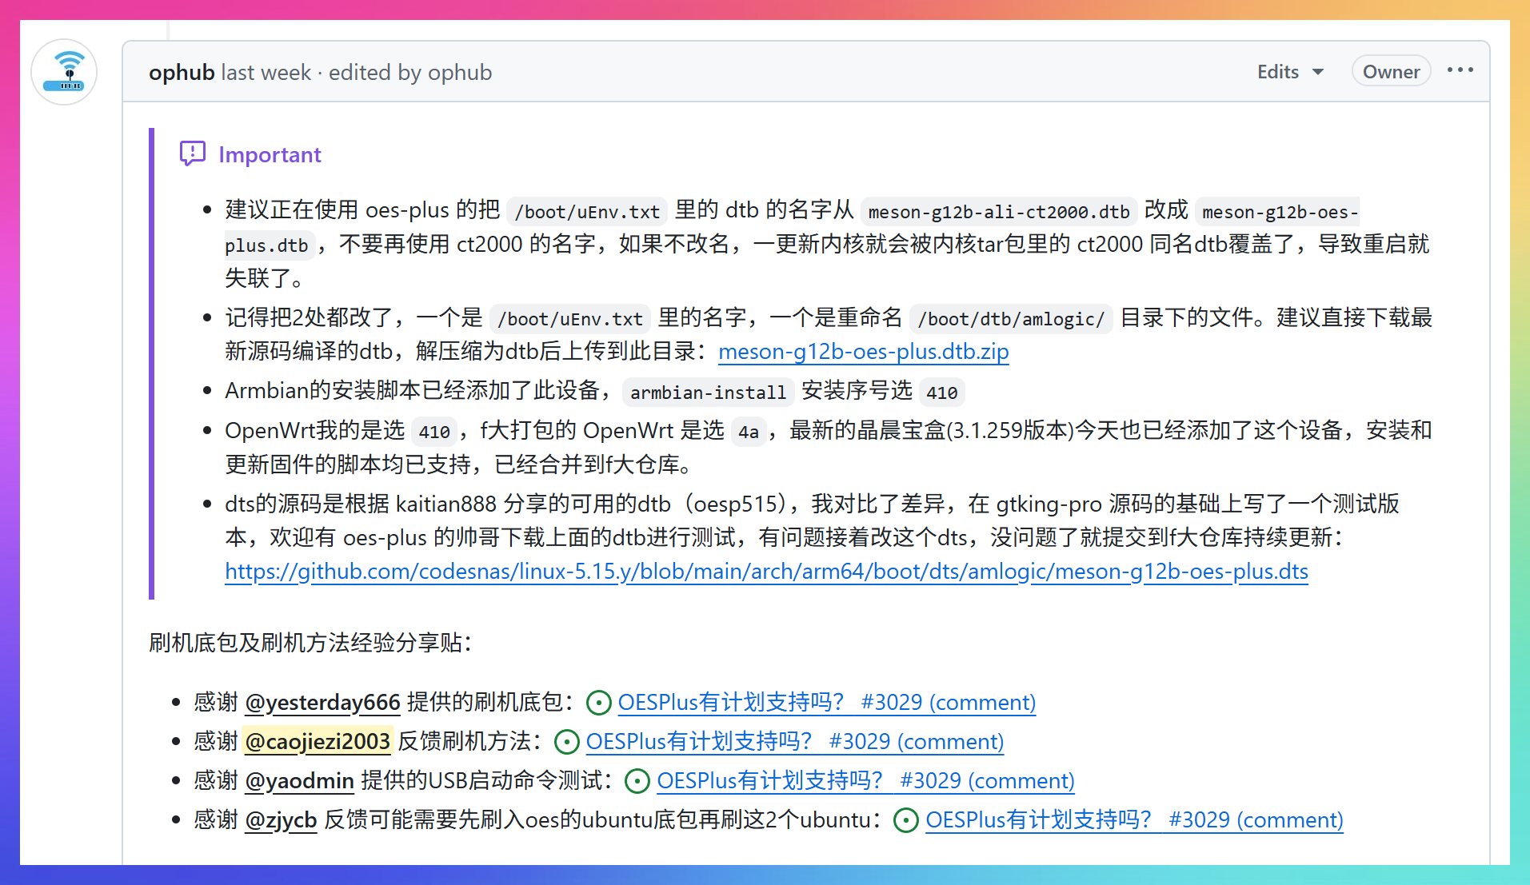Screen dimensions: 1530x885
Task: Click the 'last week' timestamp
Action: click(x=266, y=72)
